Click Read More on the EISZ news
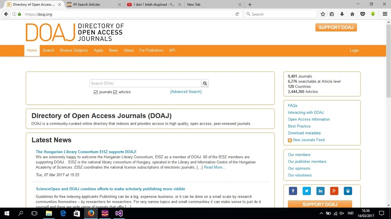The width and height of the screenshot is (391, 219). coord(215,167)
